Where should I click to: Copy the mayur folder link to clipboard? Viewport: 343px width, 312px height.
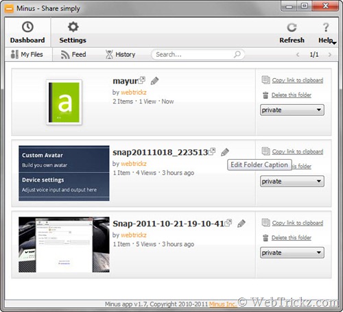298,80
